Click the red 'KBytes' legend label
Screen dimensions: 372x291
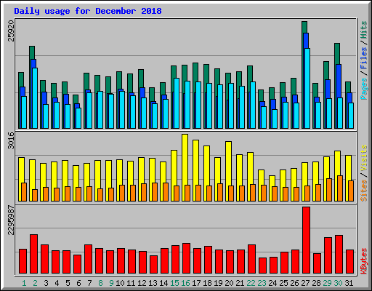tap(363, 261)
